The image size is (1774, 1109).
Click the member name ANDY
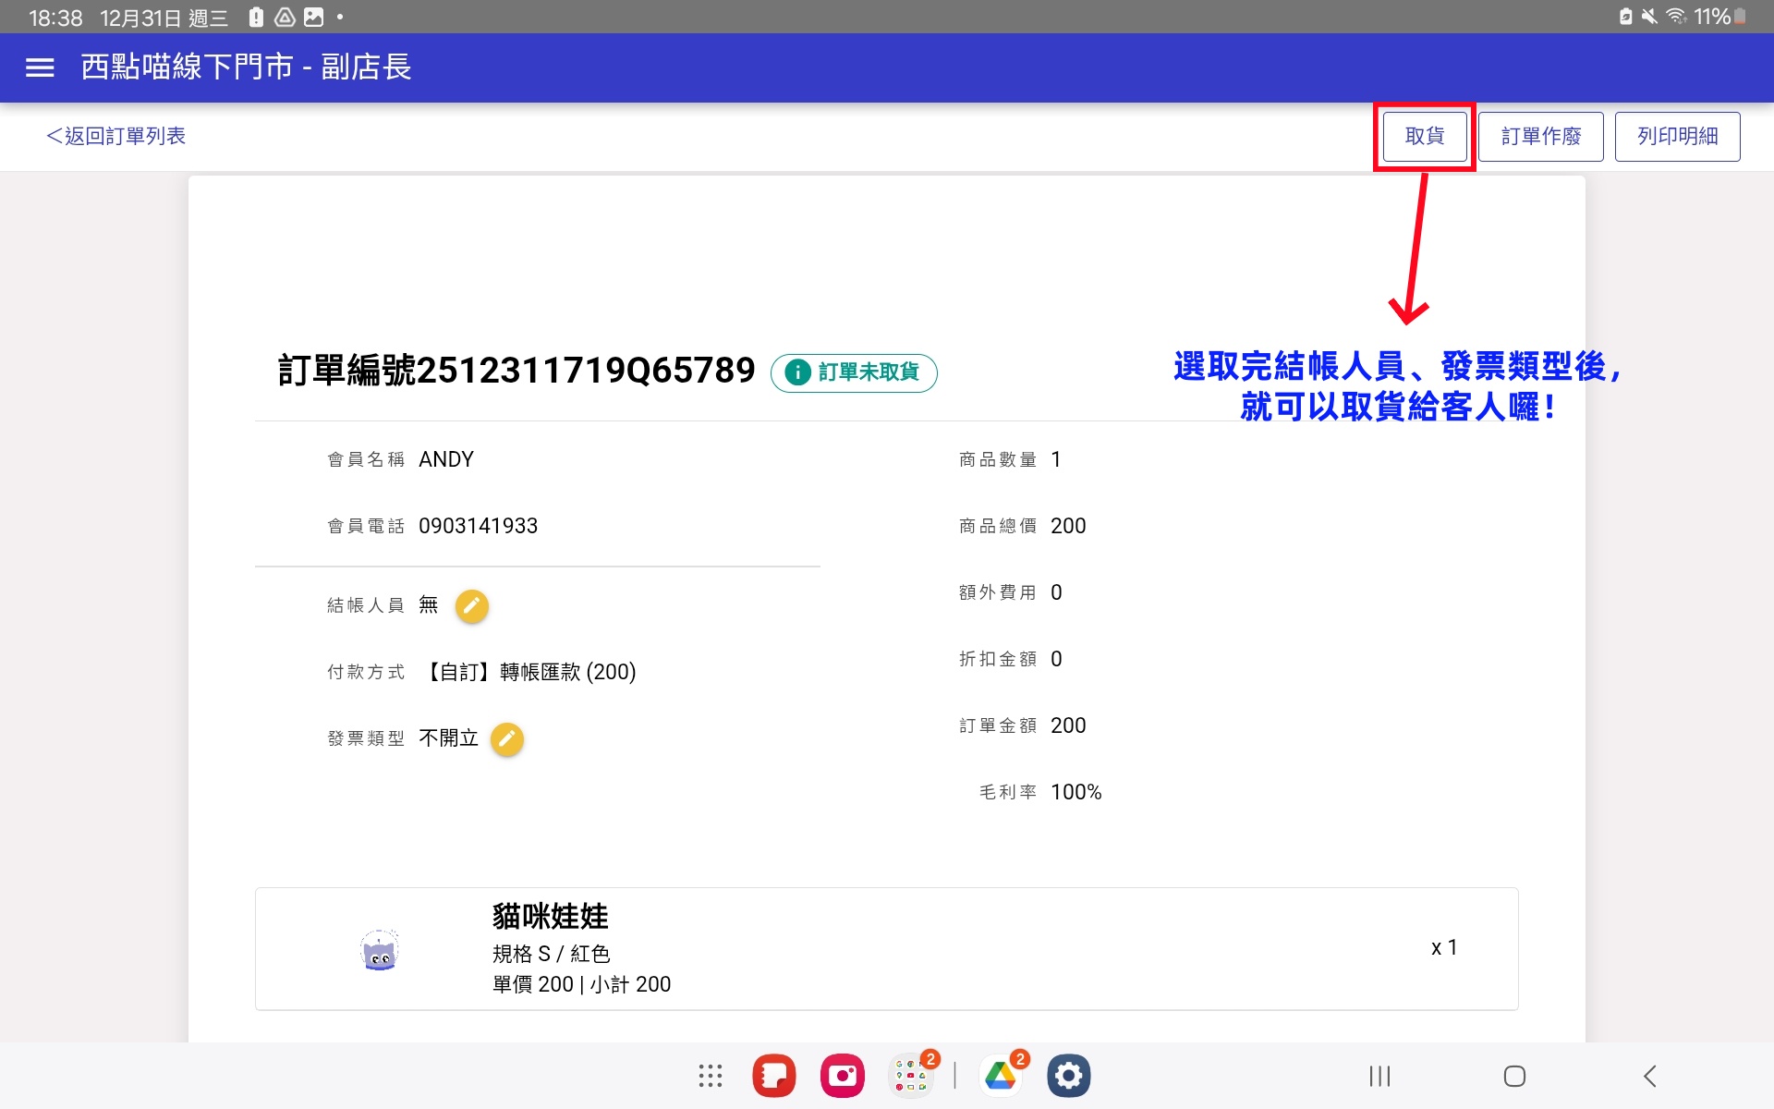point(446,459)
